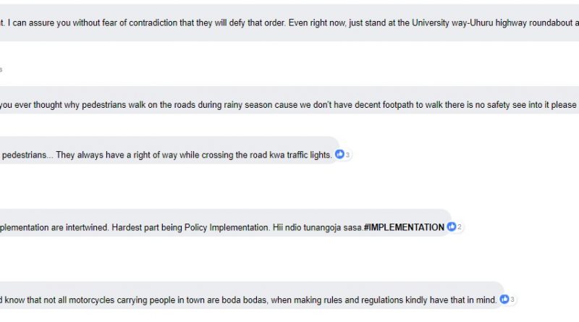
Task: Click the phrase 'Hii ndio tunangoja sasa'
Action: pyautogui.click(x=318, y=227)
